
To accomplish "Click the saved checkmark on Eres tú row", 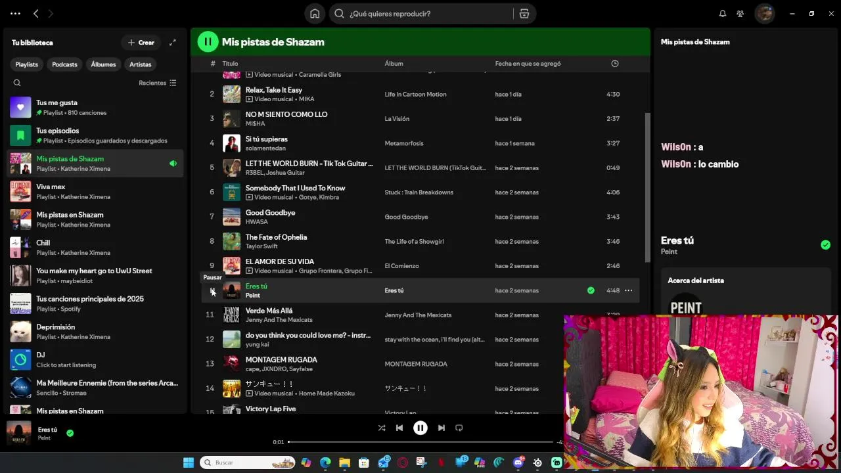I will click(x=591, y=290).
